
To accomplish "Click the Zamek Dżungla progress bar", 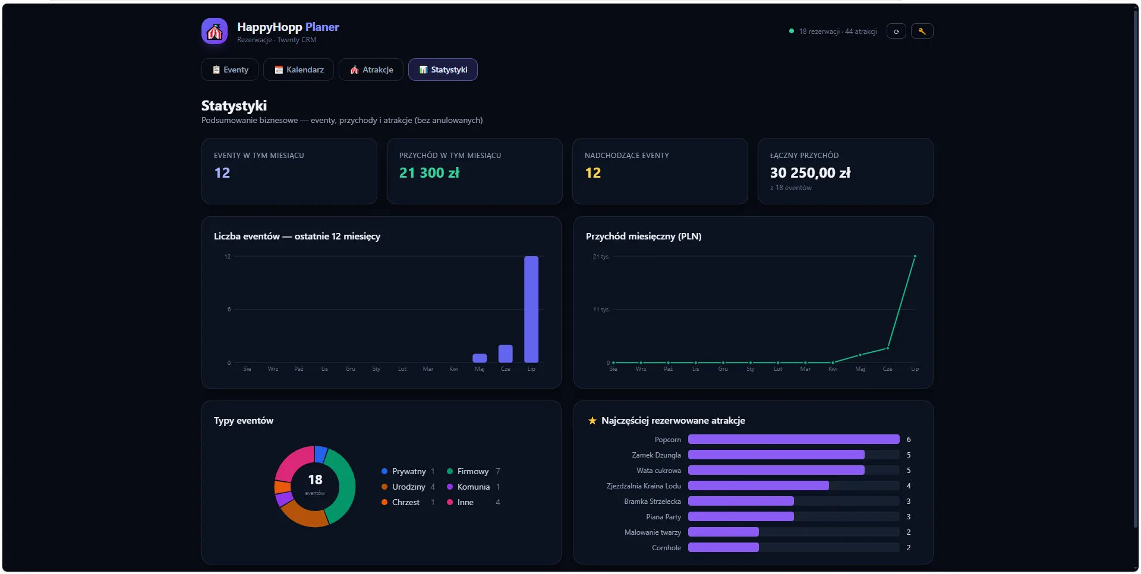I will (x=794, y=455).
